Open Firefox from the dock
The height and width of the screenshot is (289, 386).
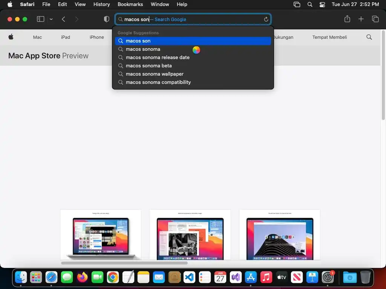coord(82,277)
